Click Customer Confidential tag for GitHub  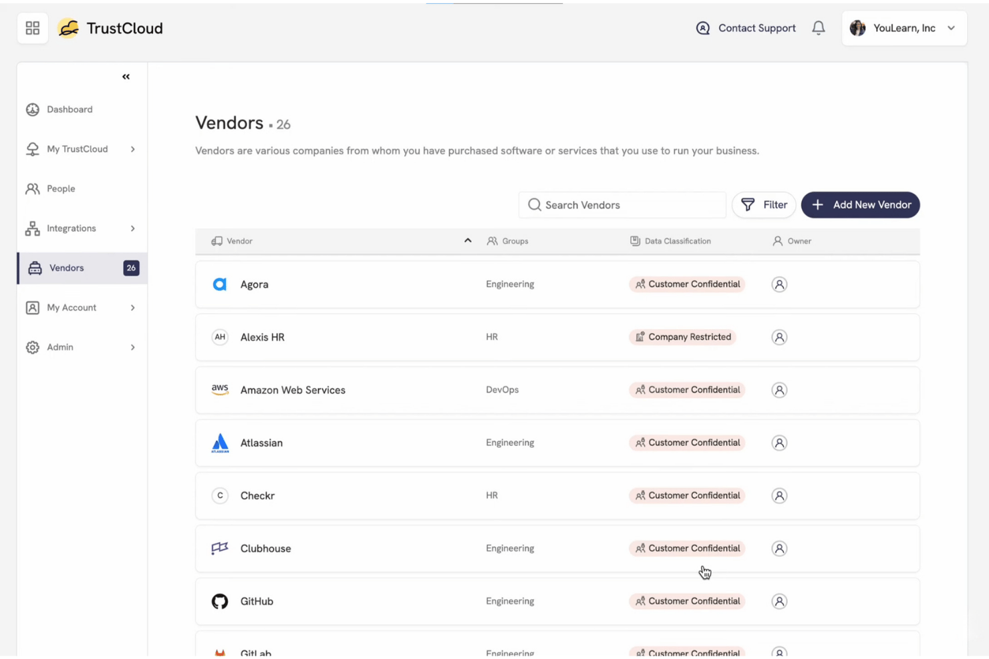click(x=687, y=601)
